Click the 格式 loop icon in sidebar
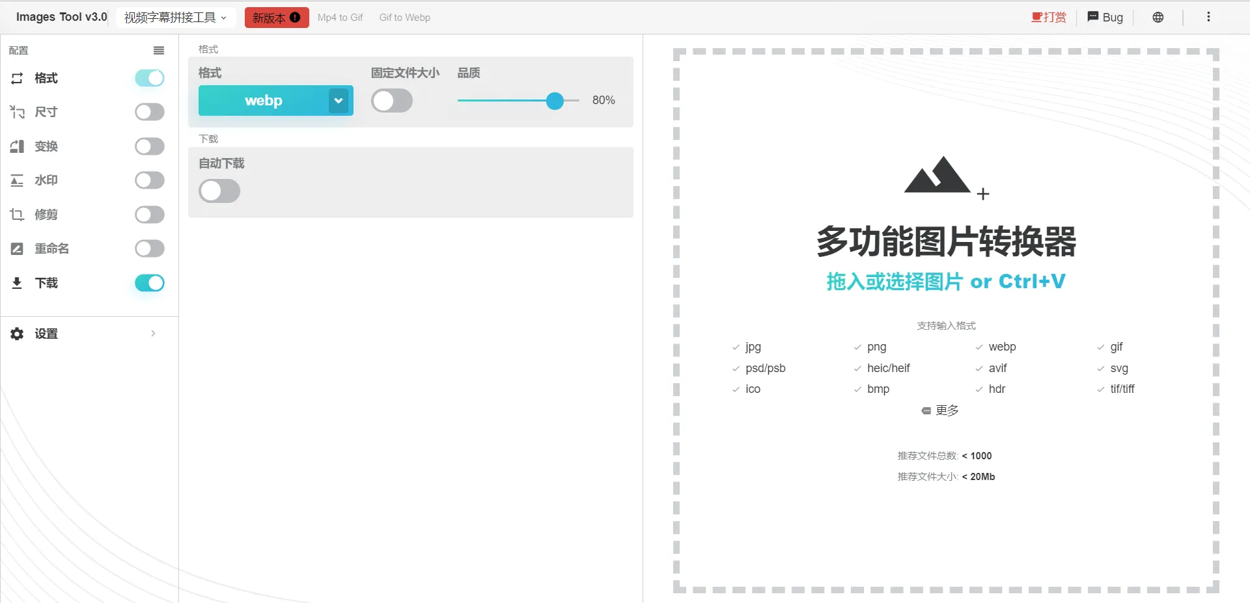Image resolution: width=1250 pixels, height=603 pixels. (17, 78)
